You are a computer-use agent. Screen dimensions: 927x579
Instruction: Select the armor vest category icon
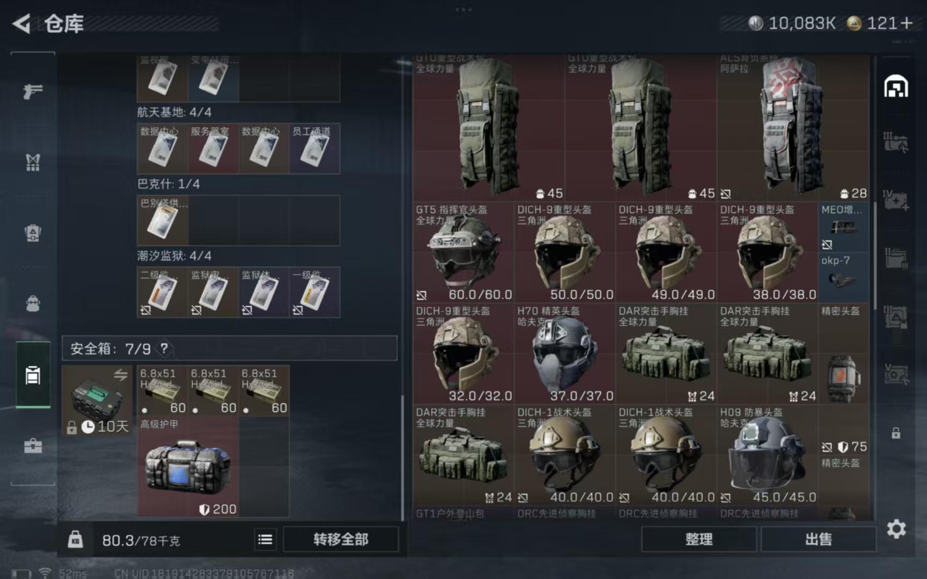(33, 161)
